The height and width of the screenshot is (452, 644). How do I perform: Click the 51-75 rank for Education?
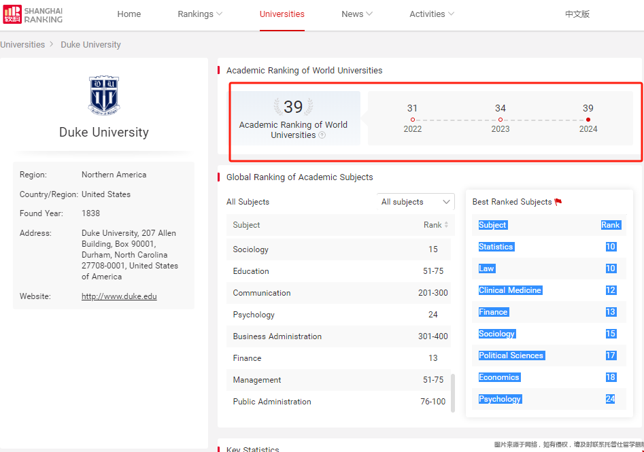click(x=433, y=271)
